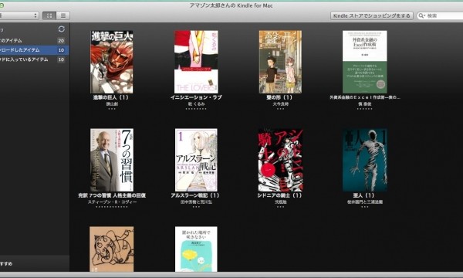Click the Kindle store shopping button

click(371, 15)
